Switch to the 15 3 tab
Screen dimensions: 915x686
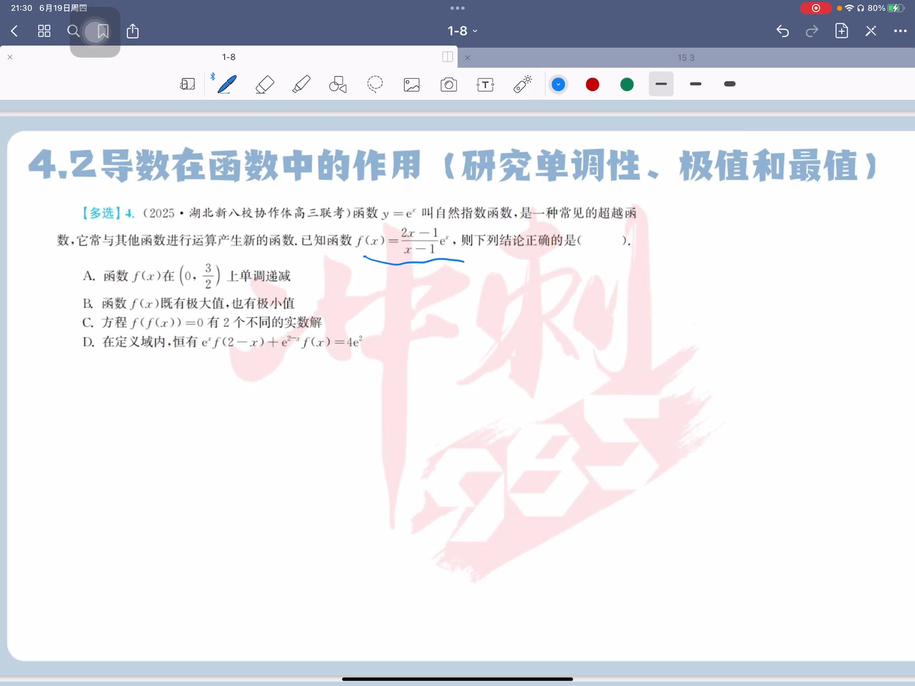[686, 58]
